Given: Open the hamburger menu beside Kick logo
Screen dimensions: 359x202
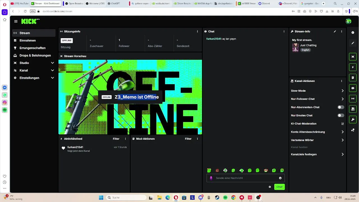Looking at the screenshot, I should point(16,21).
